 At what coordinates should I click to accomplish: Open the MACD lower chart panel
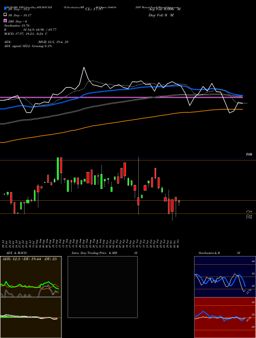31,318
